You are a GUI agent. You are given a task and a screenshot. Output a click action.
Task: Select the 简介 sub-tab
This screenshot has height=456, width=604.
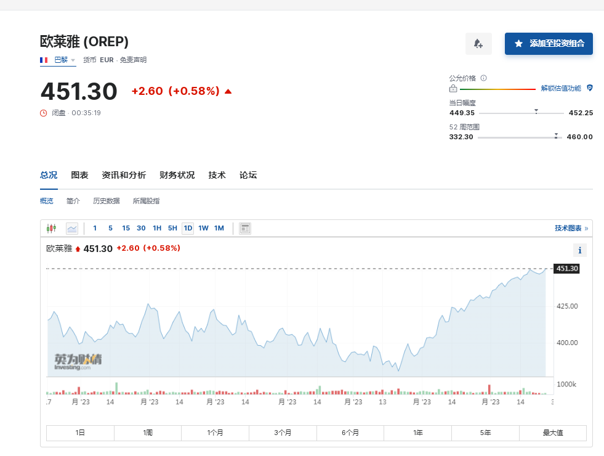pos(73,201)
